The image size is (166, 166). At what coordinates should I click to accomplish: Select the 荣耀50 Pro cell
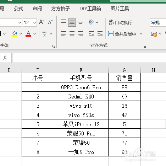tap(81, 133)
